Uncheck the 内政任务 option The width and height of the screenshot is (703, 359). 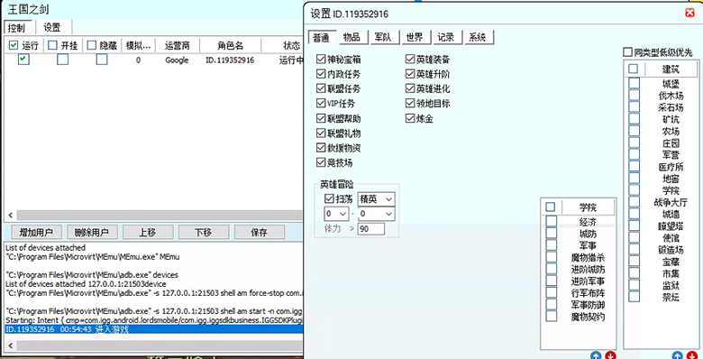click(x=321, y=74)
